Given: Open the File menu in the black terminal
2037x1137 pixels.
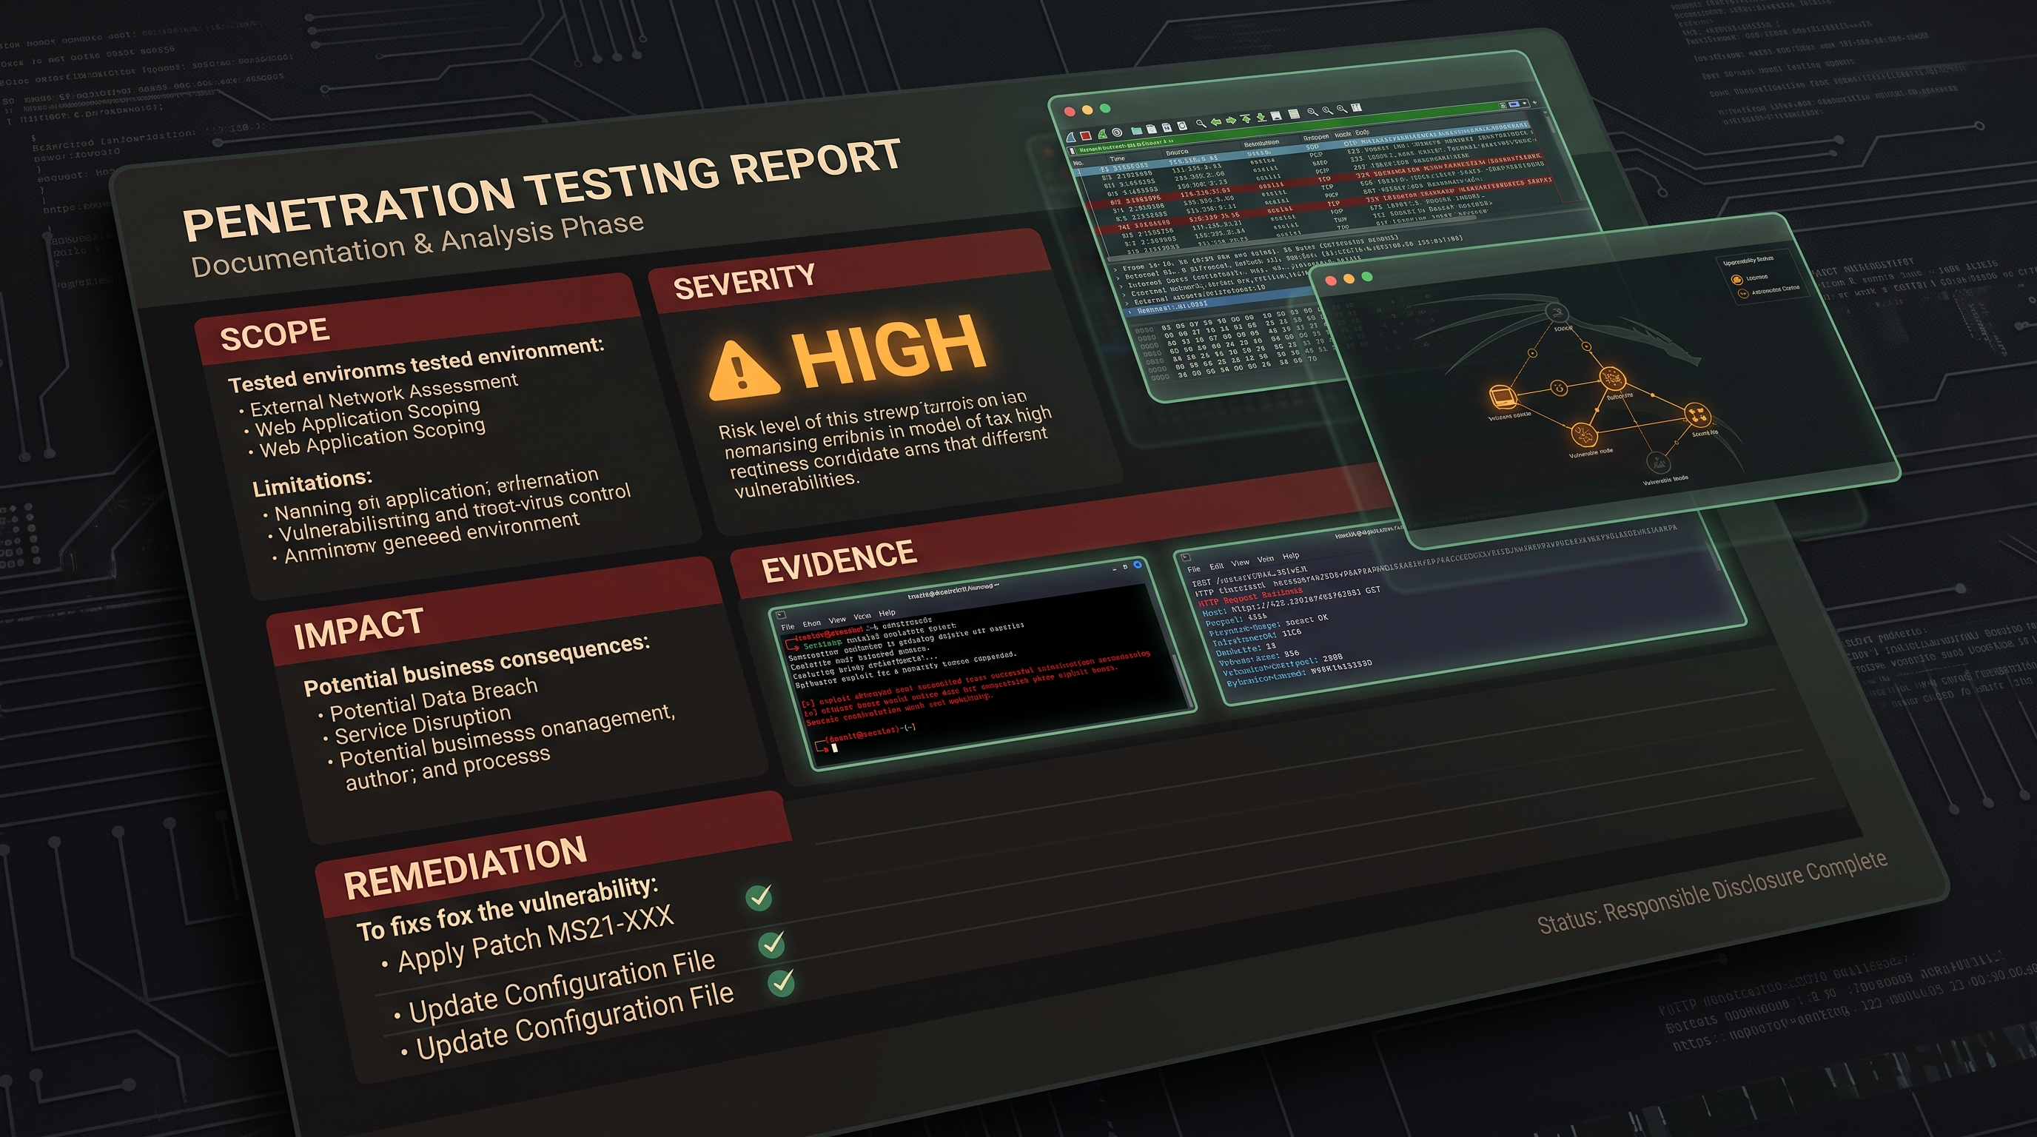Looking at the screenshot, I should [788, 626].
